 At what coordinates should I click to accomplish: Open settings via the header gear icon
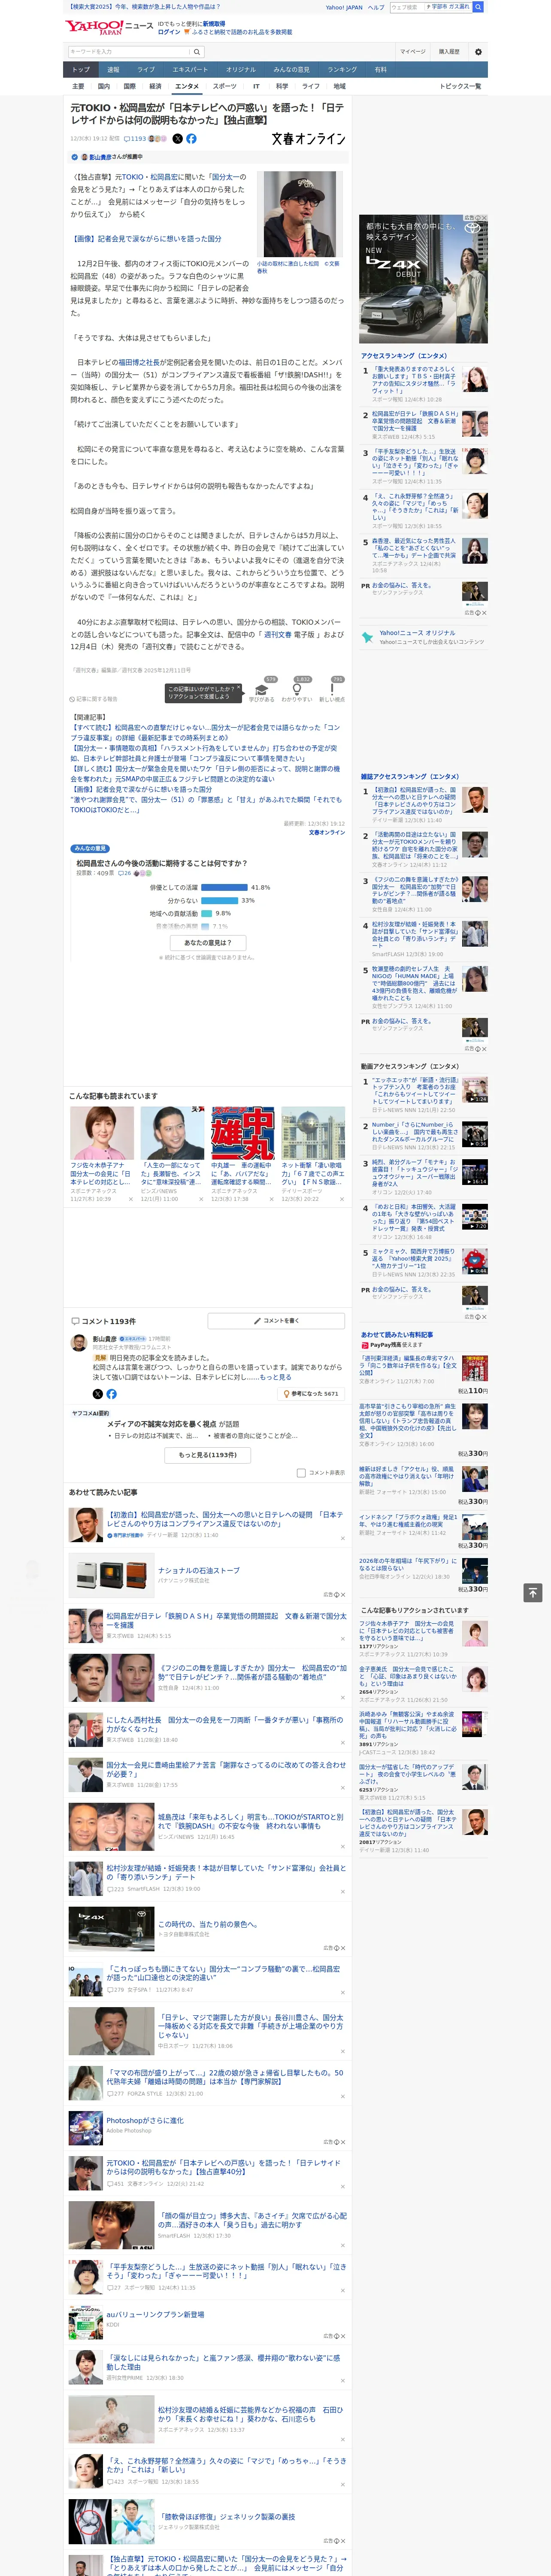click(478, 51)
